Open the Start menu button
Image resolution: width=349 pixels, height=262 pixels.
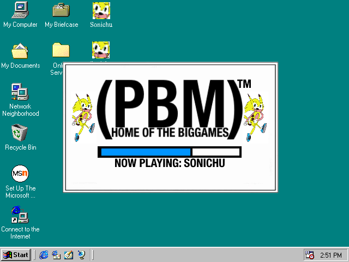16,255
